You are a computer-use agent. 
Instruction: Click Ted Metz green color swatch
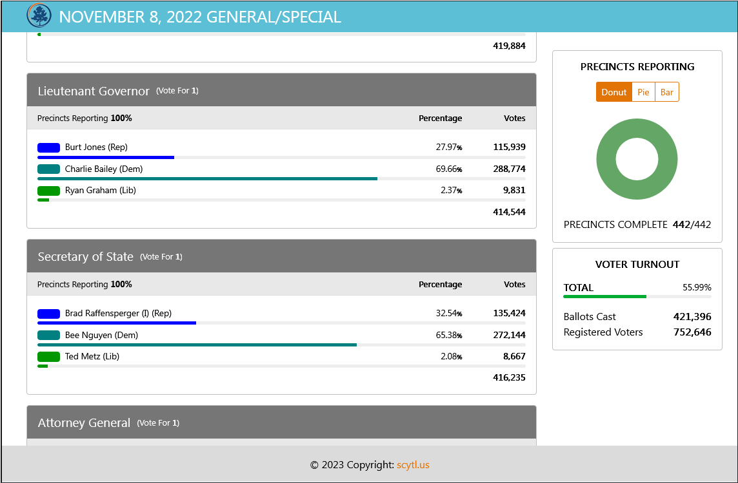click(x=48, y=357)
